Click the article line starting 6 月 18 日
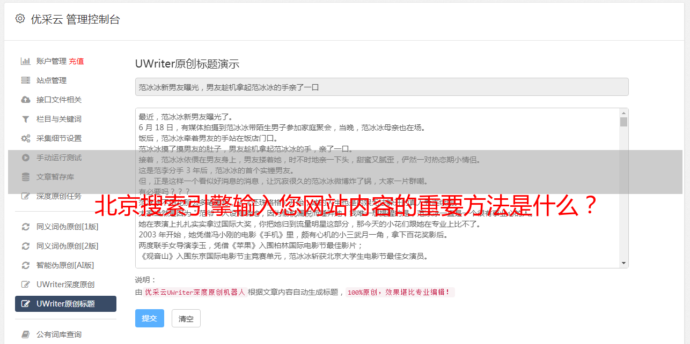This screenshot has width=690, height=344. click(282, 128)
